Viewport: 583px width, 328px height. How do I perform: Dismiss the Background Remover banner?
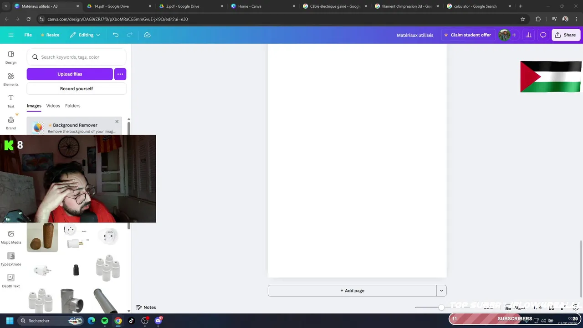pyautogui.click(x=117, y=122)
